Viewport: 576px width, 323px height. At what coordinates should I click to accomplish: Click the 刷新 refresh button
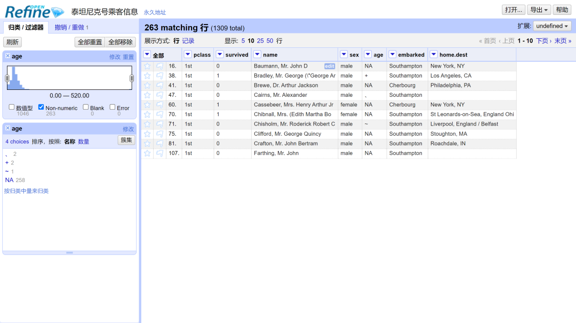click(x=12, y=42)
